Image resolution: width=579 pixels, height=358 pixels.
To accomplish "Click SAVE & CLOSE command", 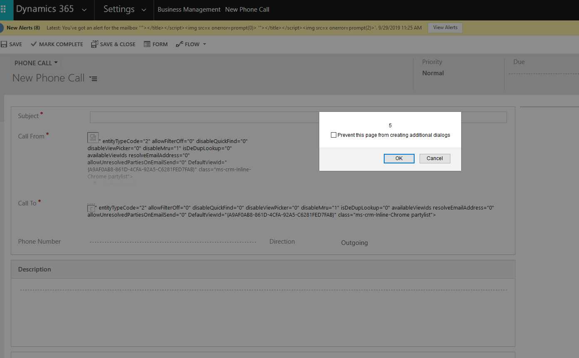I will pos(118,44).
